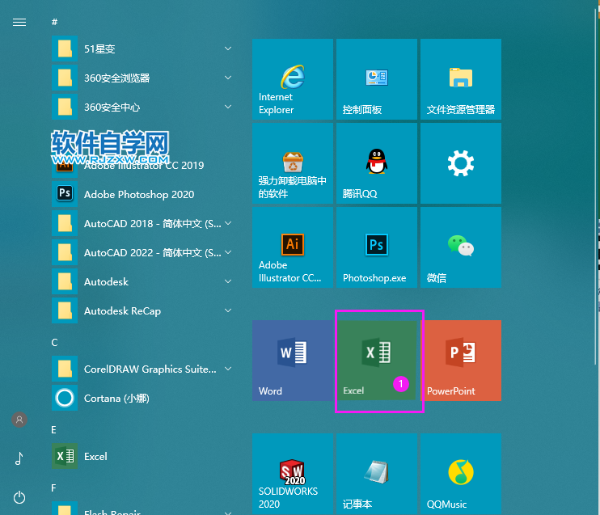600x515 pixels.
Task: Open Cortana (小娜) from the app list
Action: [142, 398]
